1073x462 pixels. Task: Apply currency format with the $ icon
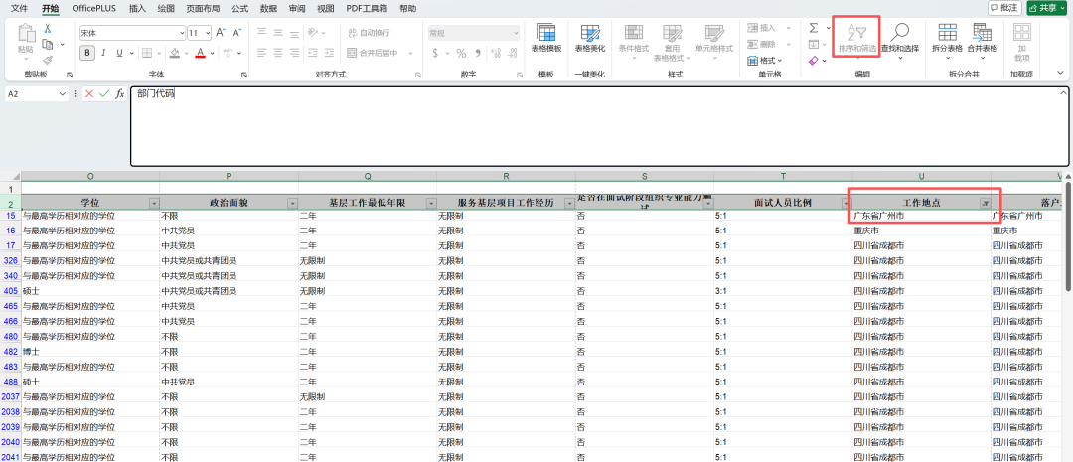435,53
